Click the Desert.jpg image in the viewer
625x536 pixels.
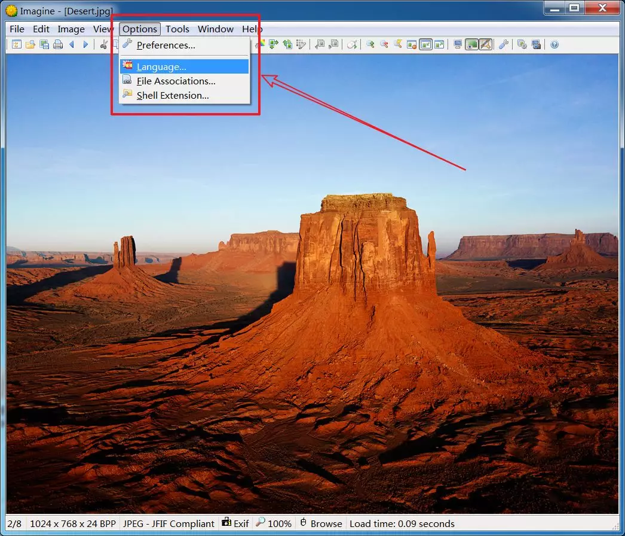coord(312,284)
